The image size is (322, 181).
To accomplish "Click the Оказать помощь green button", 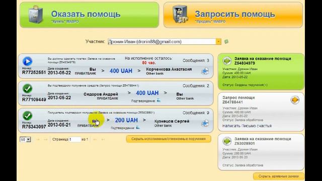I will coord(90,15).
